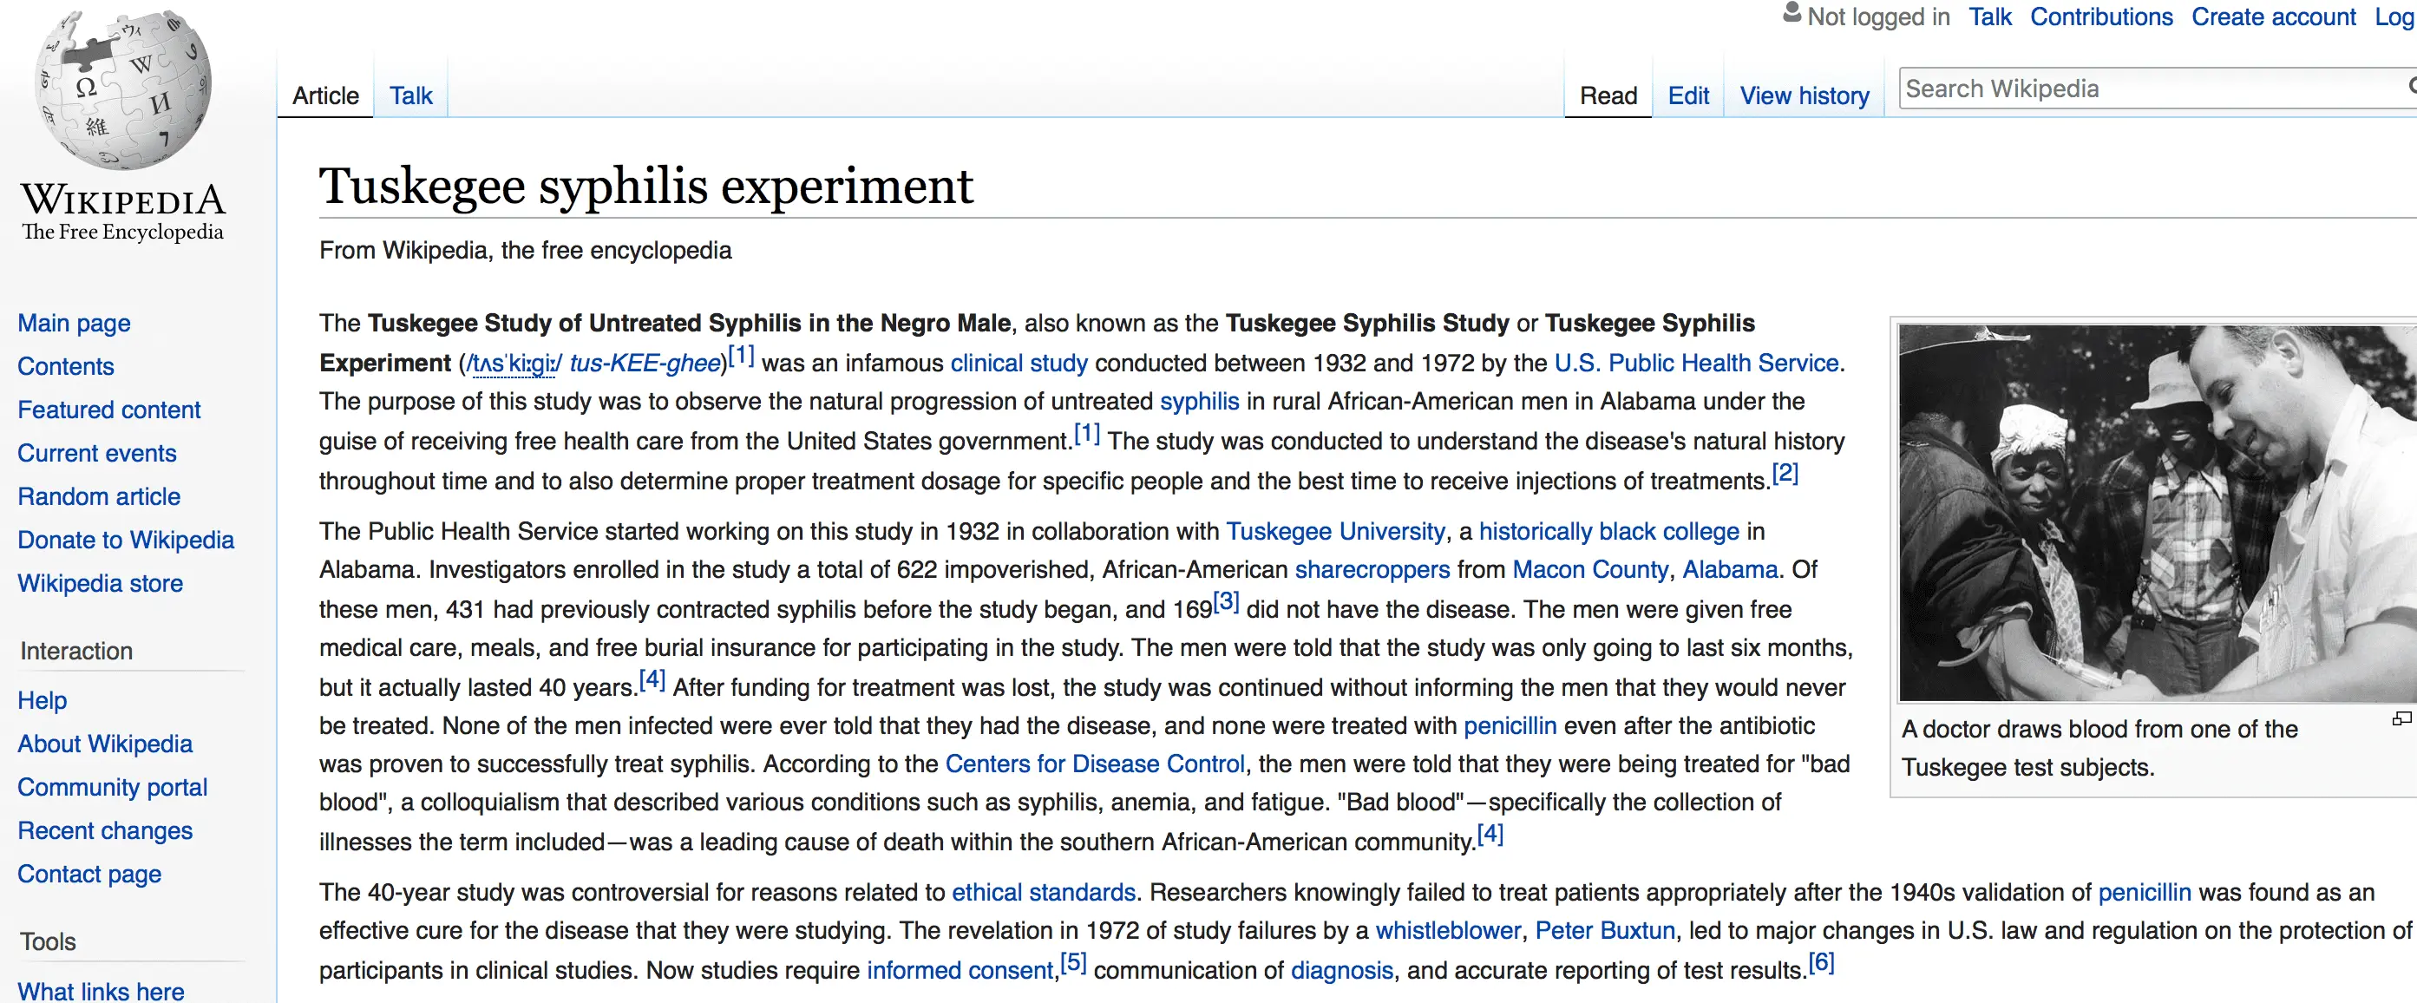Follow the historically black college link
This screenshot has width=2417, height=1003.
pos(1609,531)
